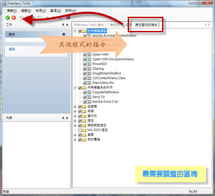
Task: Expand the 磁碟機 tree node
Action: coord(75,107)
